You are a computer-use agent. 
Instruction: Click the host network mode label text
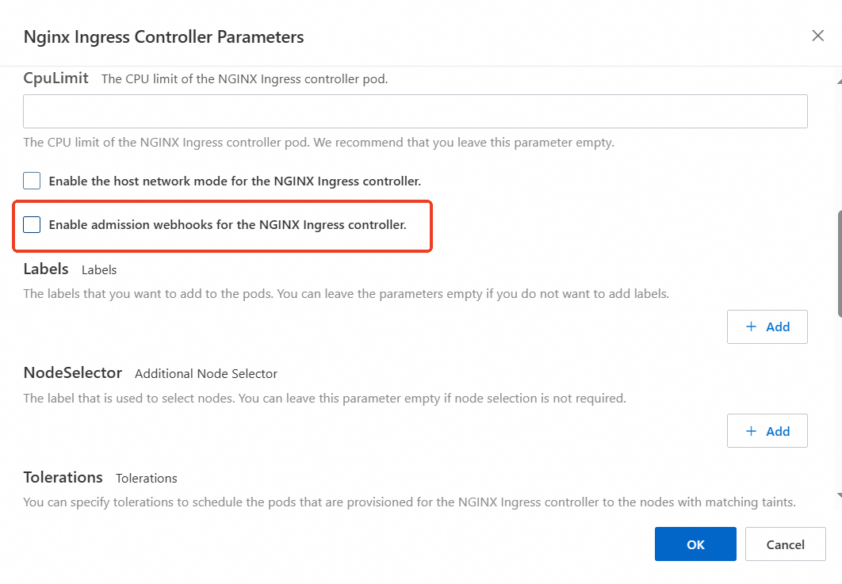(235, 181)
